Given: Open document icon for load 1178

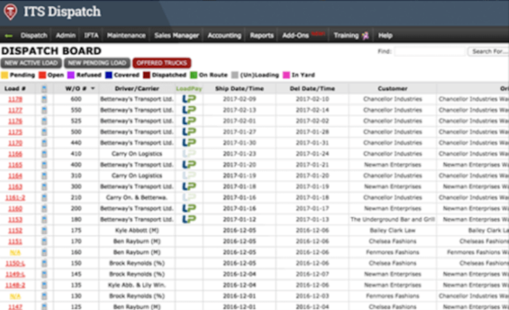Looking at the screenshot, I should point(44,99).
